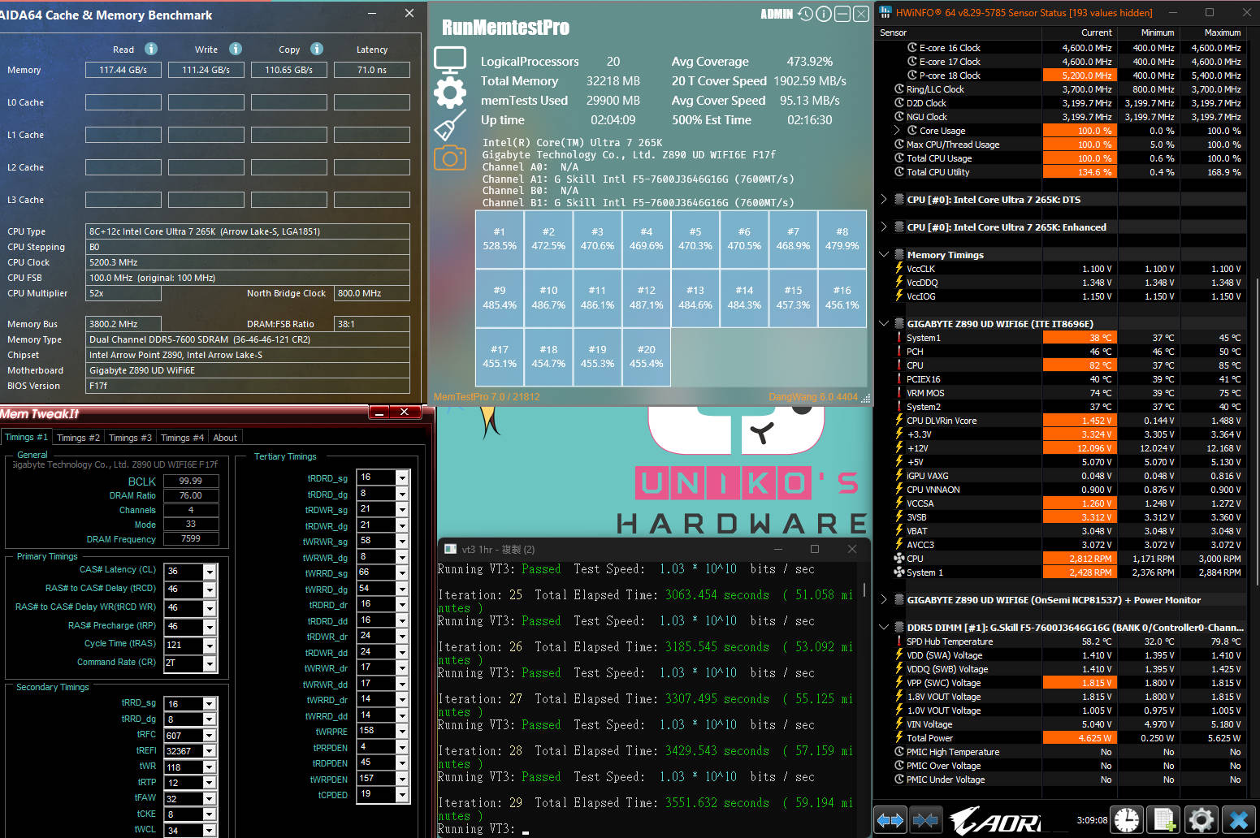The height and width of the screenshot is (838, 1260).
Task: Expand CPU [#0] Intel Core Ultra 7 265K: DTS
Action: click(x=884, y=199)
